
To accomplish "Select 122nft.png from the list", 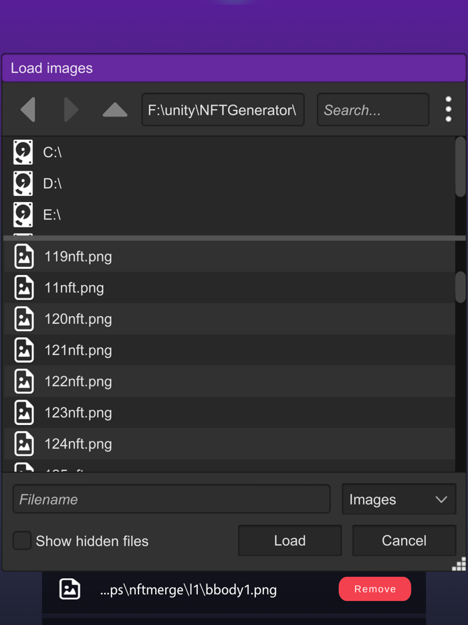I will [78, 381].
